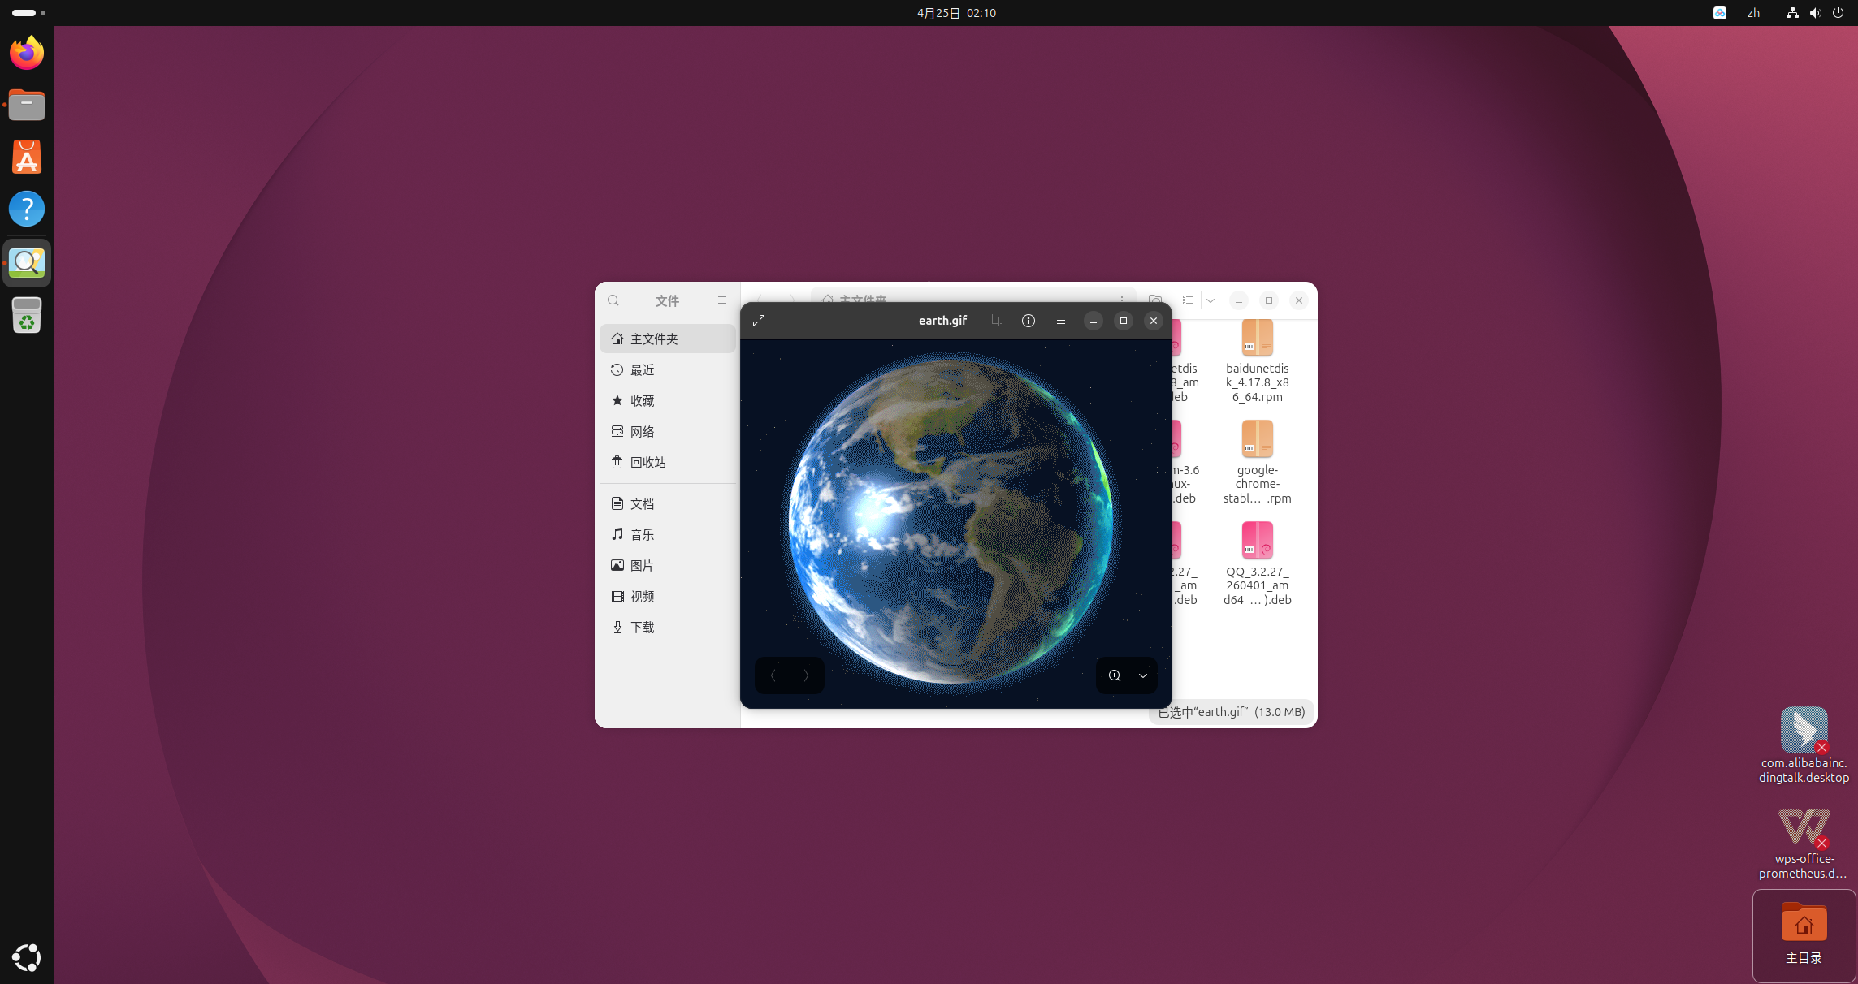
Task: Toggle list view in Files
Action: 1188,300
